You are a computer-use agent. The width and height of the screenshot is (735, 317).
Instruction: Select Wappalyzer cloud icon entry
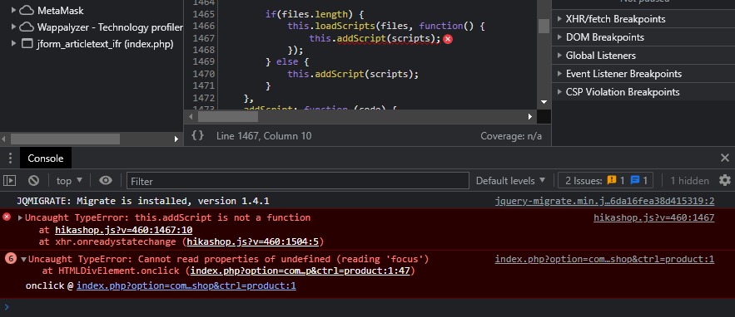click(x=27, y=27)
